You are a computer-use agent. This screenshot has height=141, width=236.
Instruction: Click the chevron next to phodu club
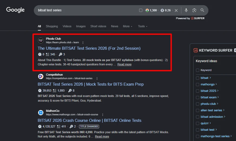pyautogui.click(x=218, y=104)
